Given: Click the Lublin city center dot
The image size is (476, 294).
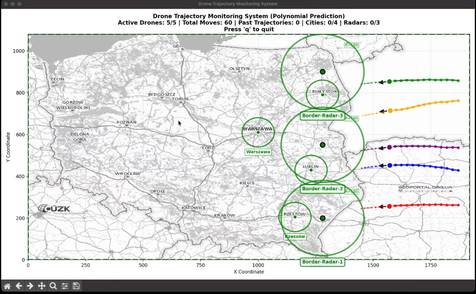Looking at the screenshot, I should (x=311, y=170).
